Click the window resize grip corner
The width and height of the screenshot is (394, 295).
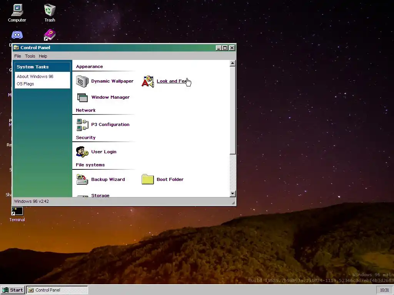[234, 203]
